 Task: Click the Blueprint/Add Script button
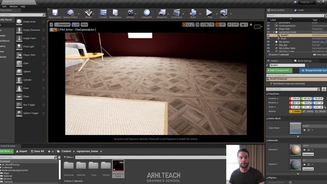pos(313,71)
